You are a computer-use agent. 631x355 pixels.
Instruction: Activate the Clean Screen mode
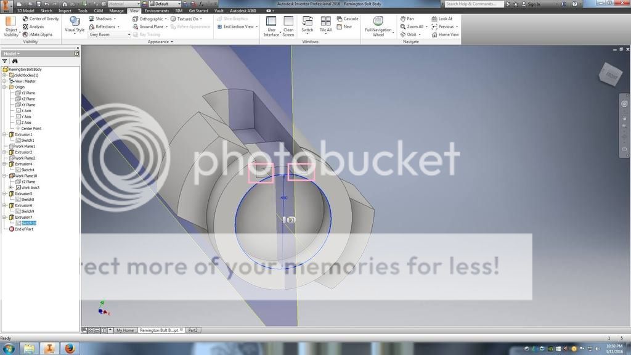(288, 25)
